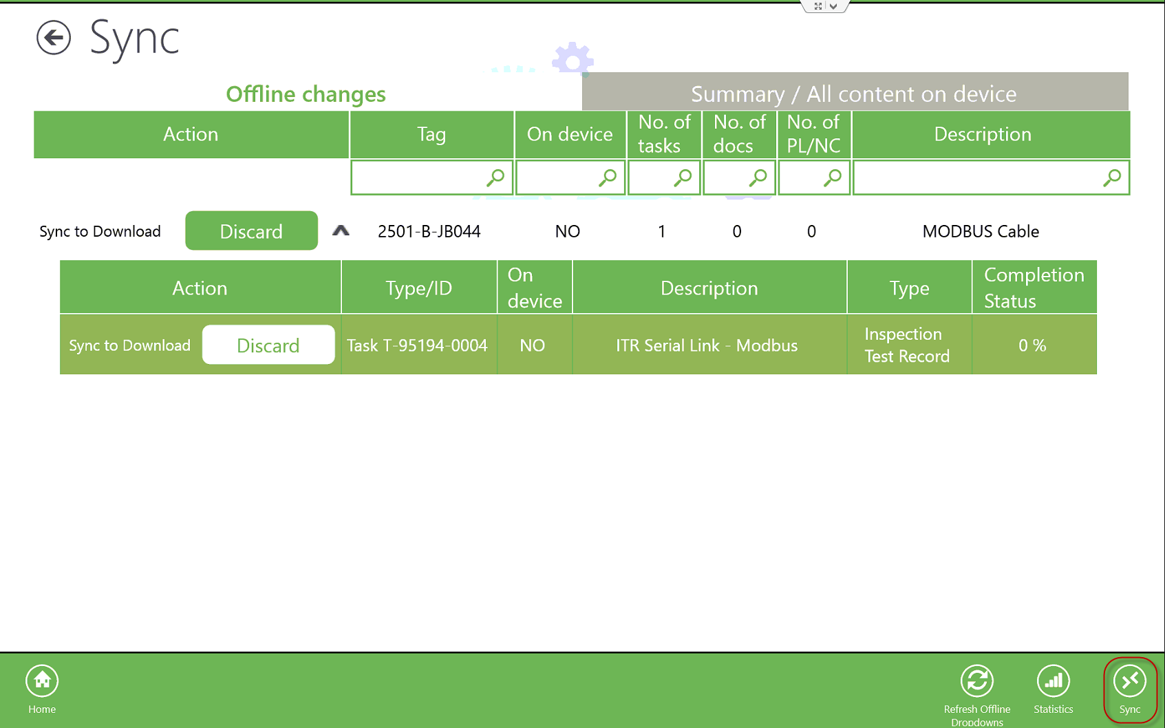Click the magnifier in No. of PL/NC filter

pyautogui.click(x=833, y=178)
